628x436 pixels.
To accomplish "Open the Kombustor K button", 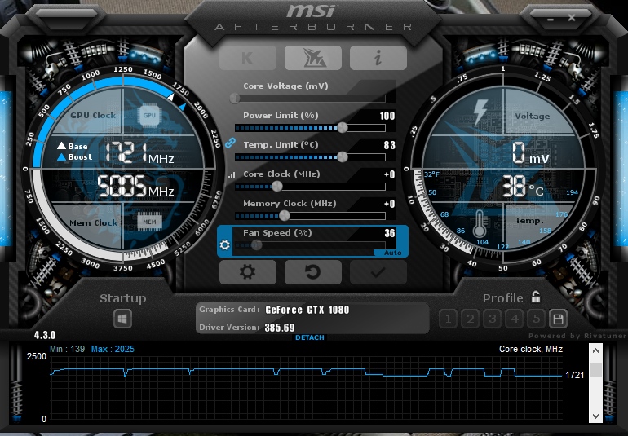I will coord(247,58).
